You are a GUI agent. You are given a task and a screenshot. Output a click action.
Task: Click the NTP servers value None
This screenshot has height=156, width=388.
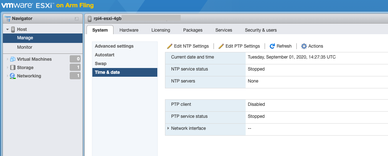coord(253,81)
